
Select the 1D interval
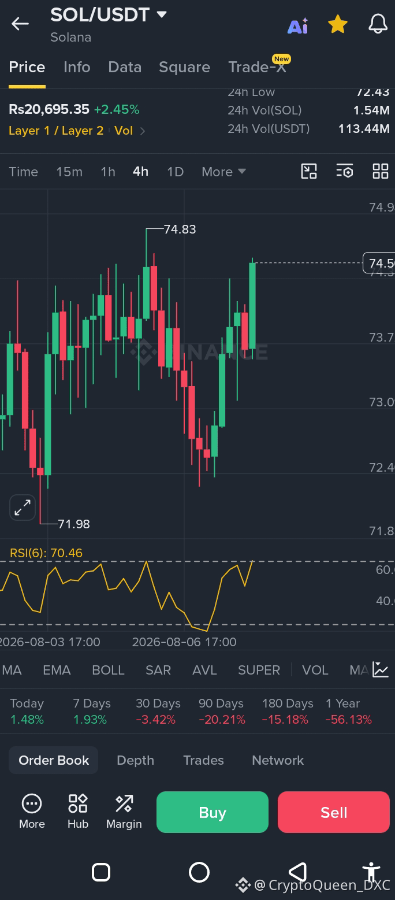175,172
